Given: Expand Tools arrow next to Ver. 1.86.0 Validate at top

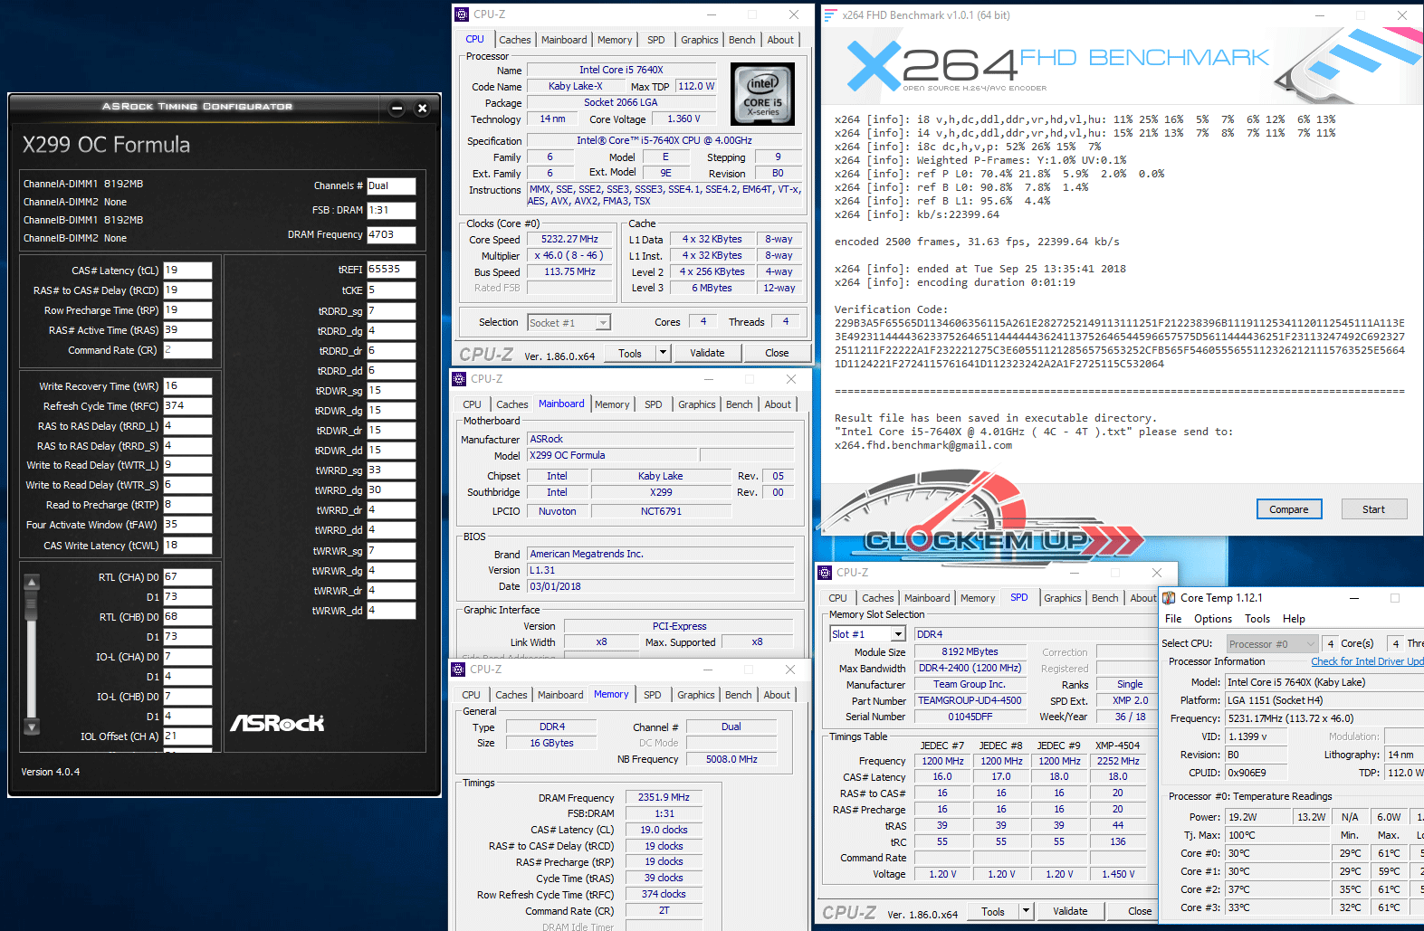Looking at the screenshot, I should pyautogui.click(x=663, y=353).
